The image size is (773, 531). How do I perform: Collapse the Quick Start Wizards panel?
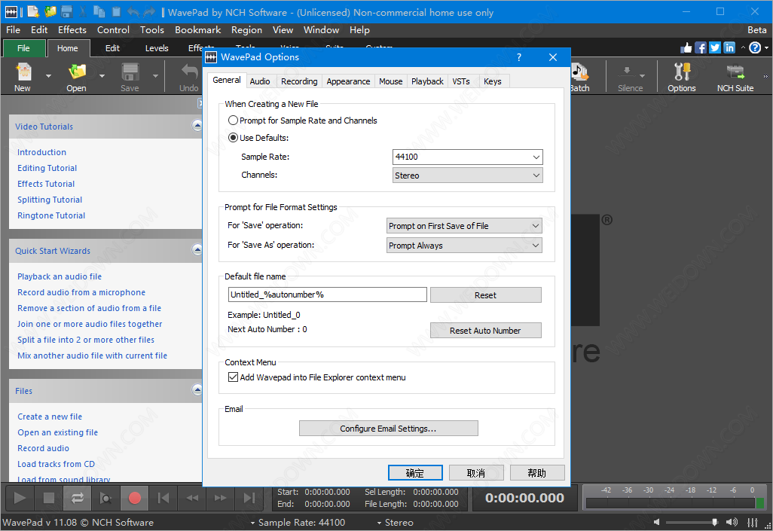[197, 249]
